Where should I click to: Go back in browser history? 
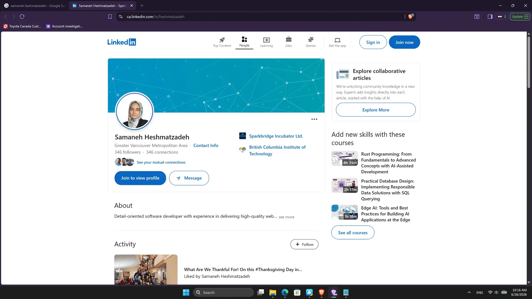tap(6, 17)
